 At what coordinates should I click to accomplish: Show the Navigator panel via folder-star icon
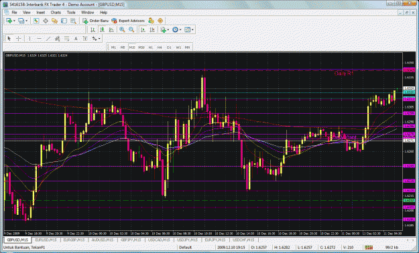click(54, 21)
